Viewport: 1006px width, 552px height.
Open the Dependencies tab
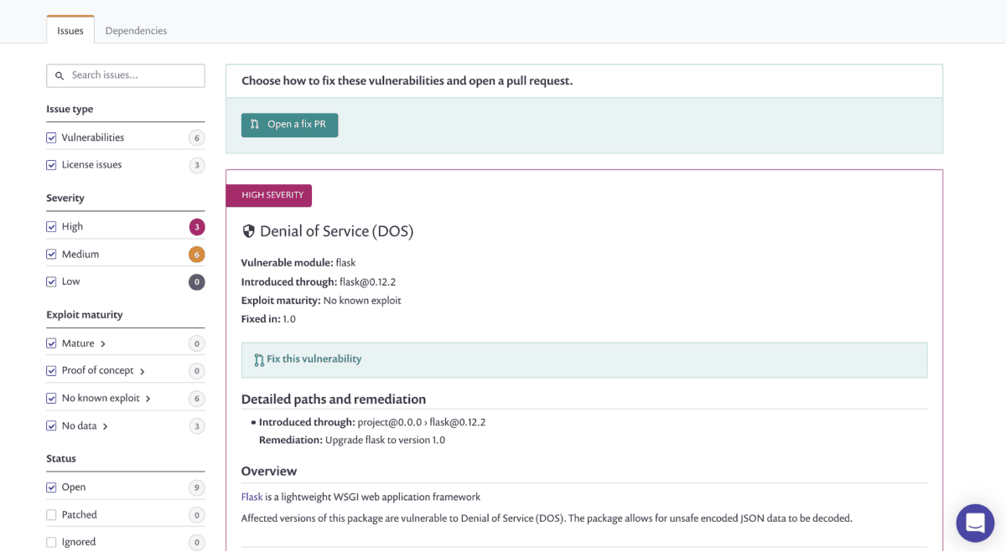[136, 30]
